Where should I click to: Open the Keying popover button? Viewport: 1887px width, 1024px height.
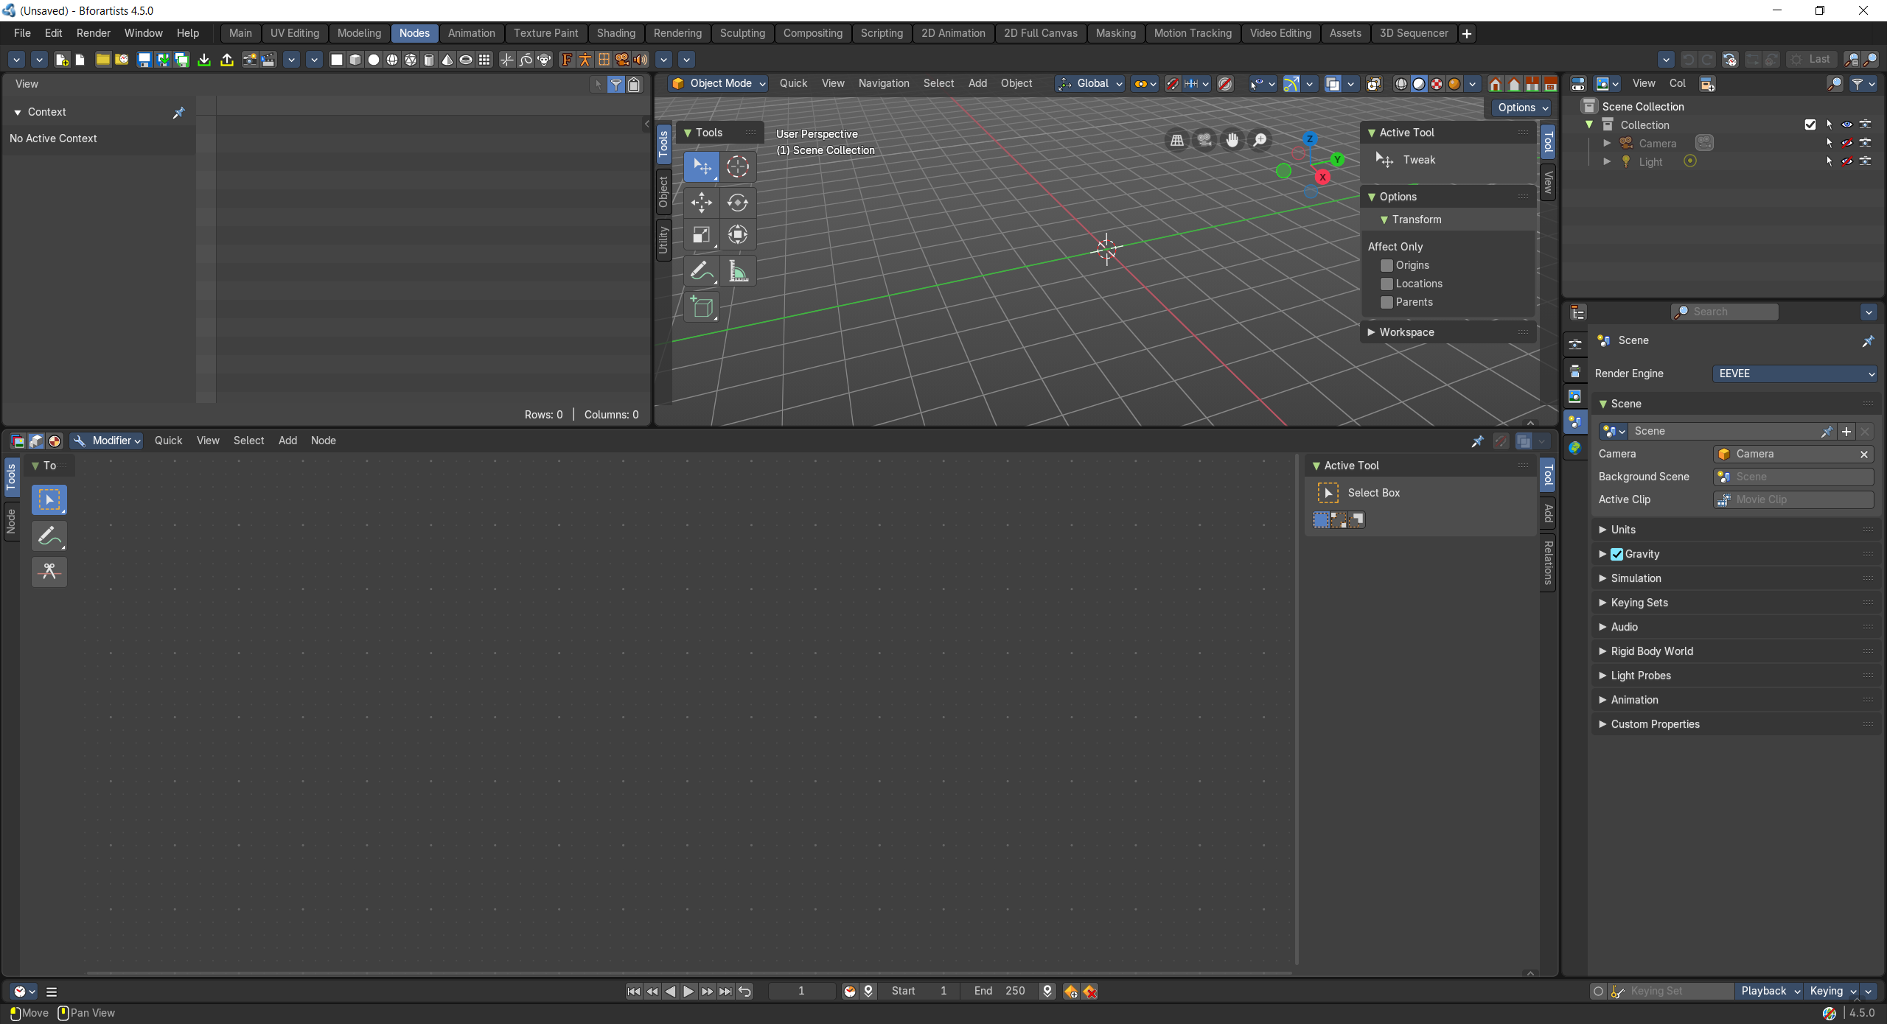(1832, 991)
